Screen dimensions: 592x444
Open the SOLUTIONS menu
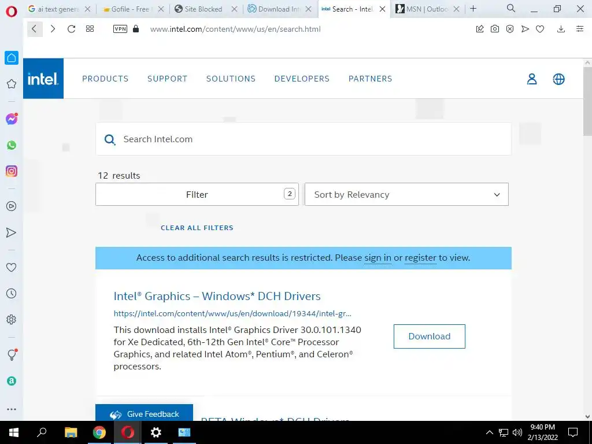click(x=231, y=79)
